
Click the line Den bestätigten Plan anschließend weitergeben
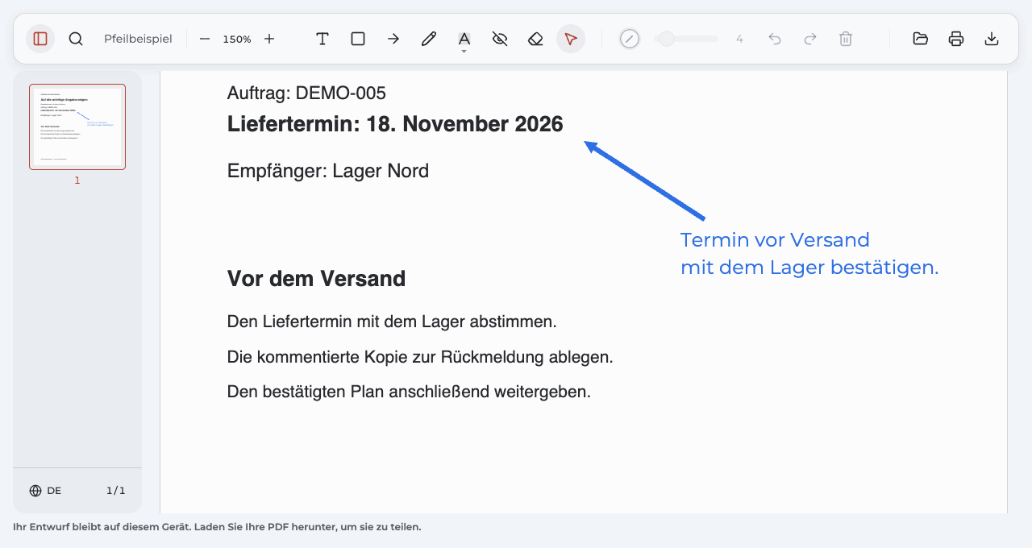point(409,392)
